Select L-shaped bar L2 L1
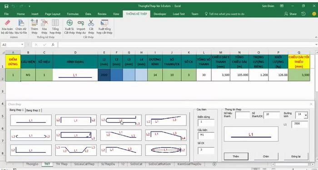 click(31, 150)
